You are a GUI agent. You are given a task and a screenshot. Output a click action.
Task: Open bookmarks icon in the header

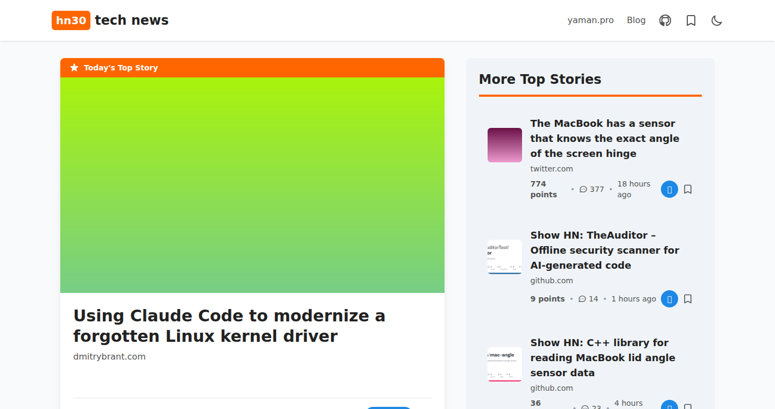tap(691, 20)
